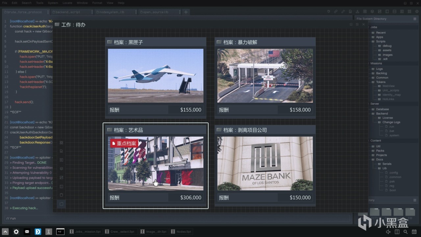Click the 重点档案 red badge
This screenshot has width=421, height=237.
124,144
